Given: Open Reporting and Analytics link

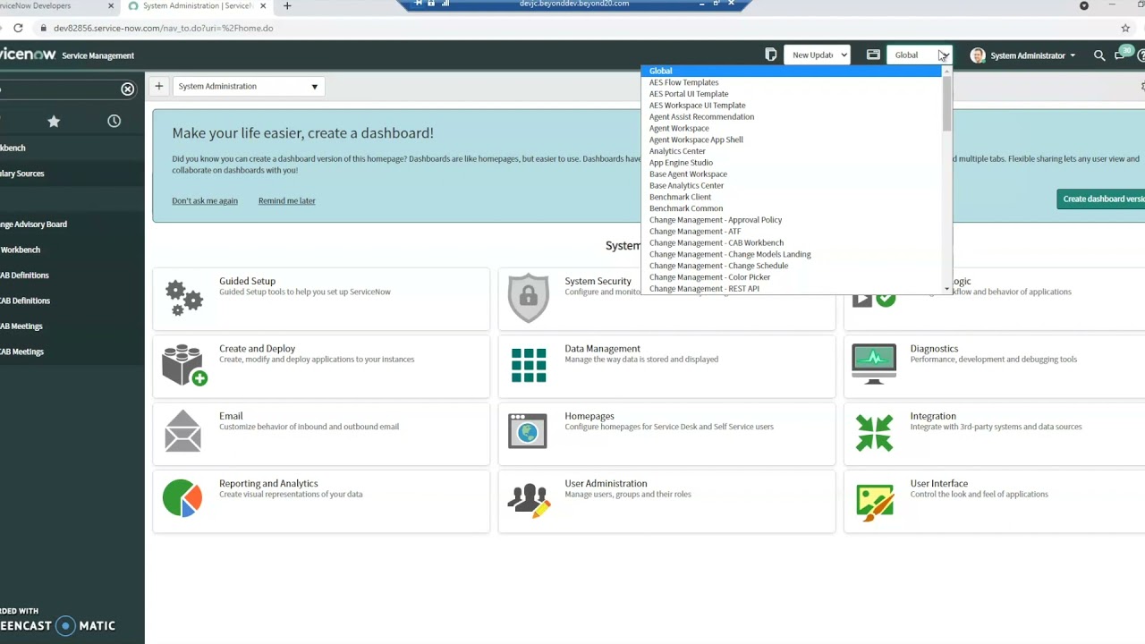Looking at the screenshot, I should pyautogui.click(x=268, y=483).
